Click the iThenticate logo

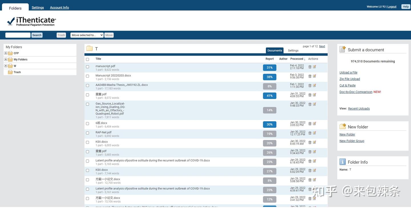(31, 21)
